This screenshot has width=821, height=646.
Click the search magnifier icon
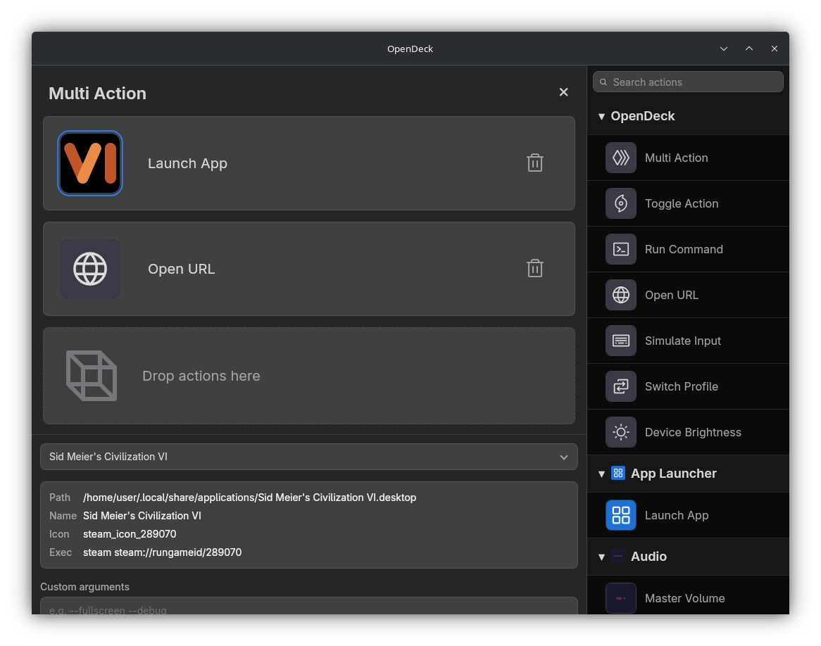[603, 82]
